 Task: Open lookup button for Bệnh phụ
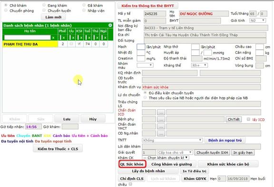click(x=161, y=119)
